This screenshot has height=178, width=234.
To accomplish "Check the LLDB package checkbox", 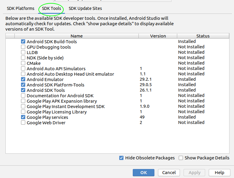I will pyautogui.click(x=23, y=53).
